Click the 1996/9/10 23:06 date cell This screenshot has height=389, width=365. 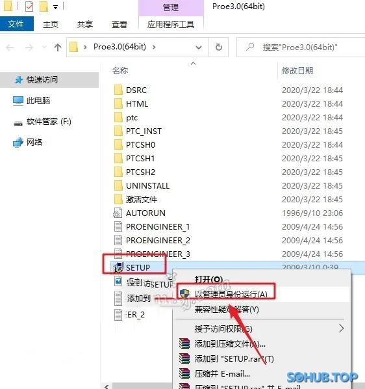coord(312,213)
